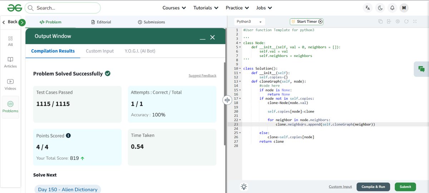Click 'return clone' on line 27

point(272,141)
